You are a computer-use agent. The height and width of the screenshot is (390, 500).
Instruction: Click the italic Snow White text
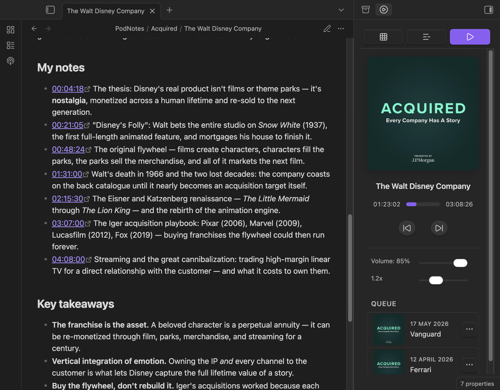(x=279, y=125)
